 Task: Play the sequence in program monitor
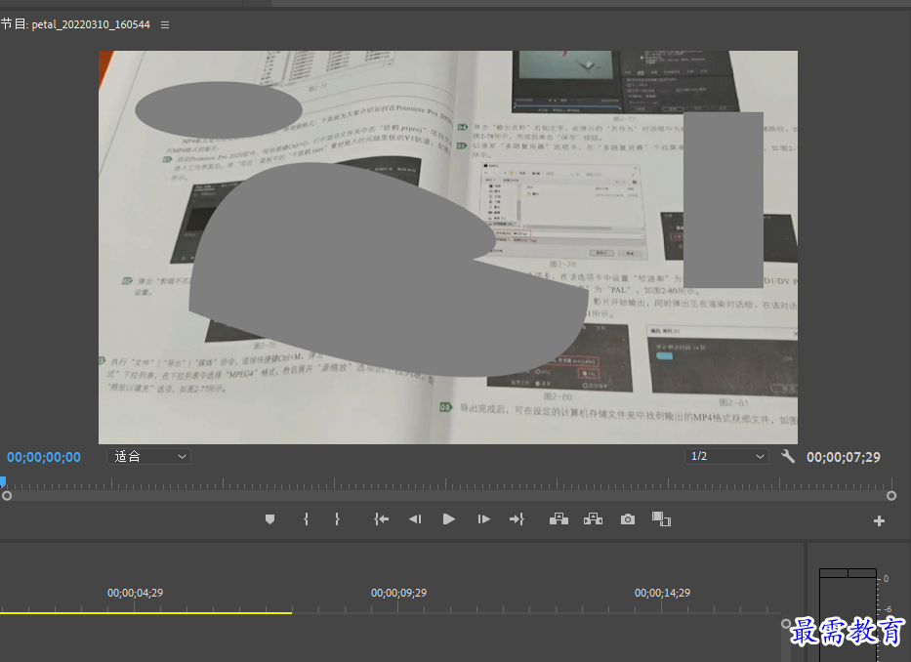point(448,519)
